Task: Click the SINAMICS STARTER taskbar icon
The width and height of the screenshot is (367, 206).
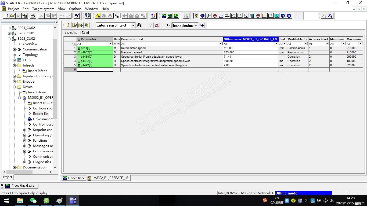Action: pos(73,200)
